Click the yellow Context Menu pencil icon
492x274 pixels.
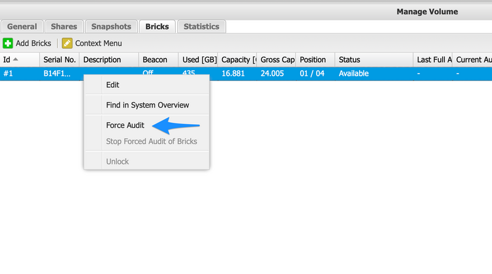click(67, 43)
